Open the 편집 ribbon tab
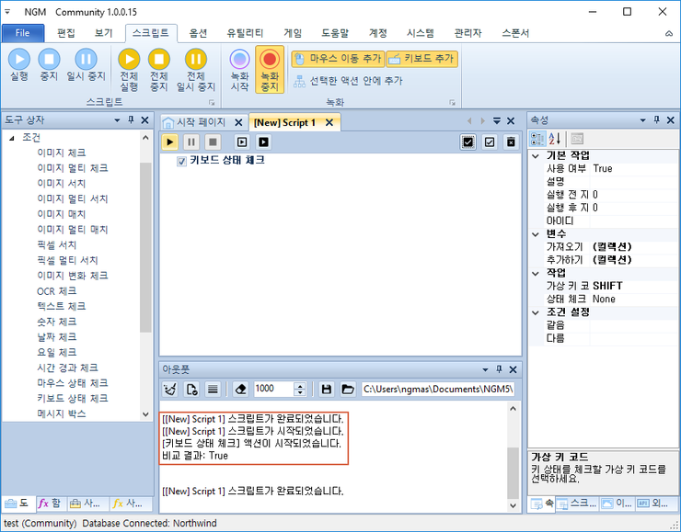Viewport: 681px width, 532px height. pos(66,33)
